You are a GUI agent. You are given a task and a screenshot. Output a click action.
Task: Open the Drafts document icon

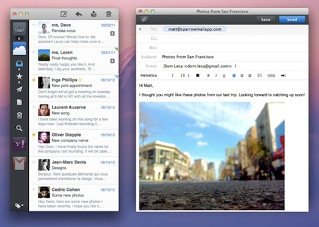[19, 102]
